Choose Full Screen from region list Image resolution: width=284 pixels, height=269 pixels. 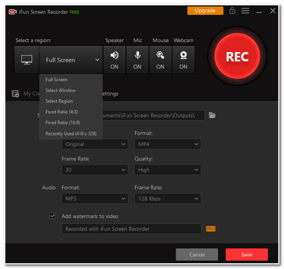71,80
